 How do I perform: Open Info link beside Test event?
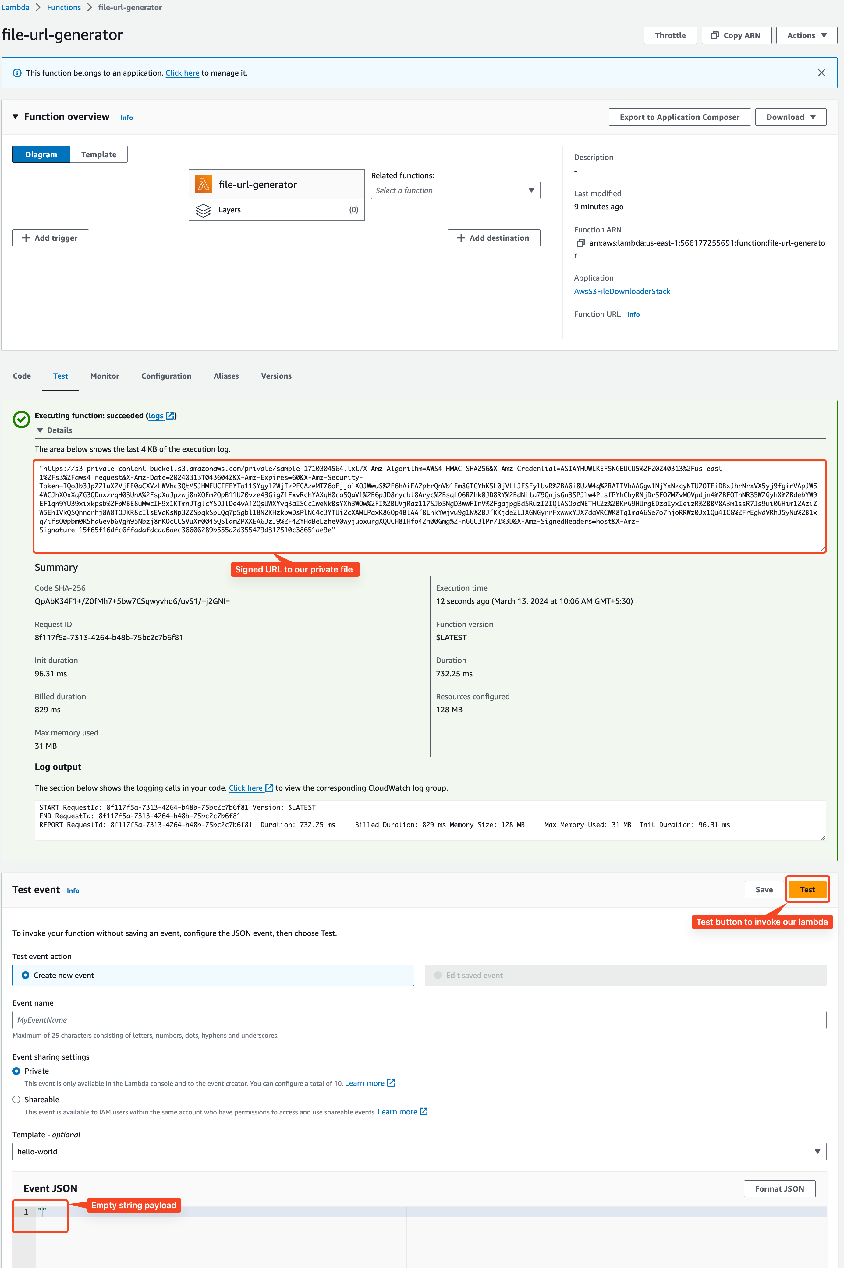[73, 891]
